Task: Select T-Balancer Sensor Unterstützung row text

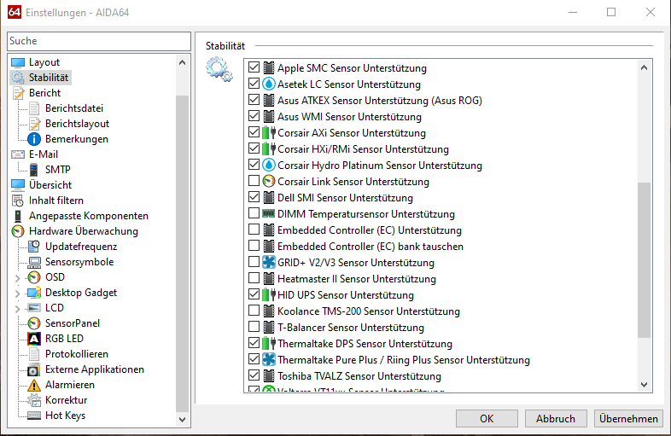Action: tap(351, 328)
